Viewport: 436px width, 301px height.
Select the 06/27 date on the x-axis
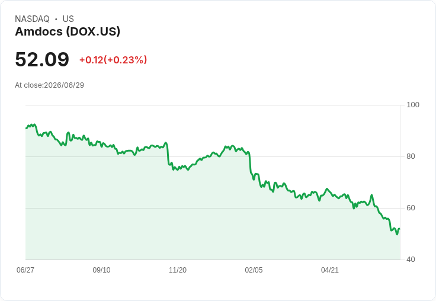click(25, 270)
